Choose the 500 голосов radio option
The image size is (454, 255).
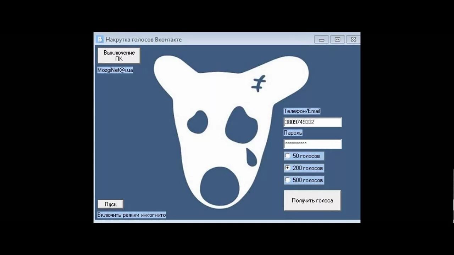tap(304, 180)
